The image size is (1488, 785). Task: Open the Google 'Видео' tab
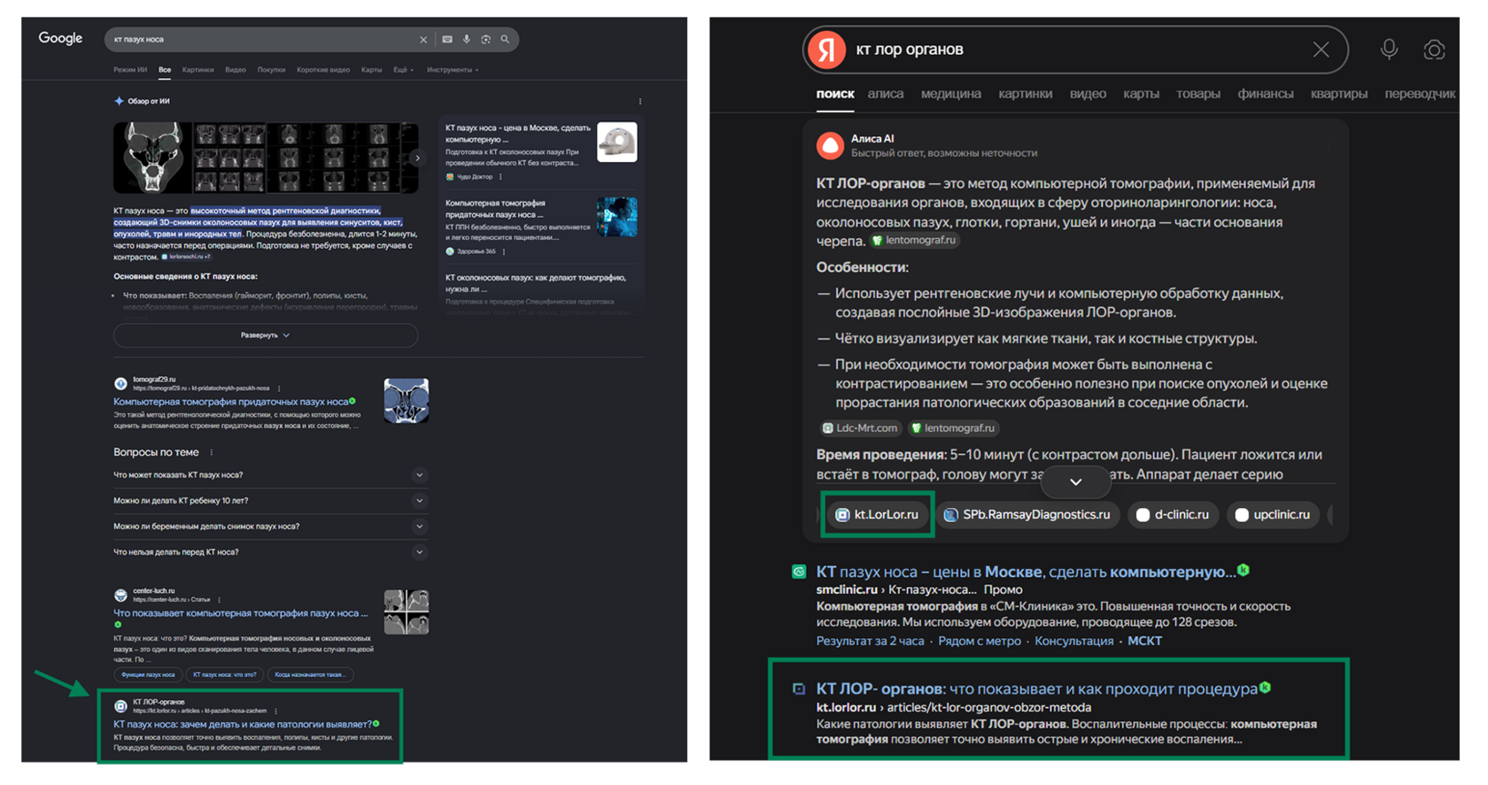(x=236, y=70)
